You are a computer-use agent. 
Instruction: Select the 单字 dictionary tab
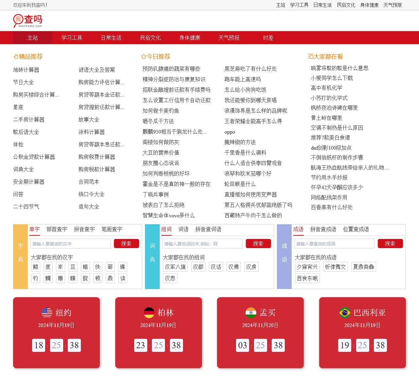point(35,229)
